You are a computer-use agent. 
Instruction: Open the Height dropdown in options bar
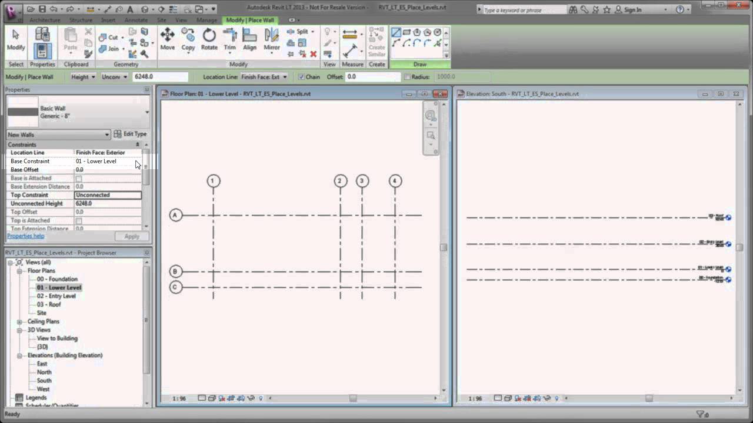[x=83, y=77]
